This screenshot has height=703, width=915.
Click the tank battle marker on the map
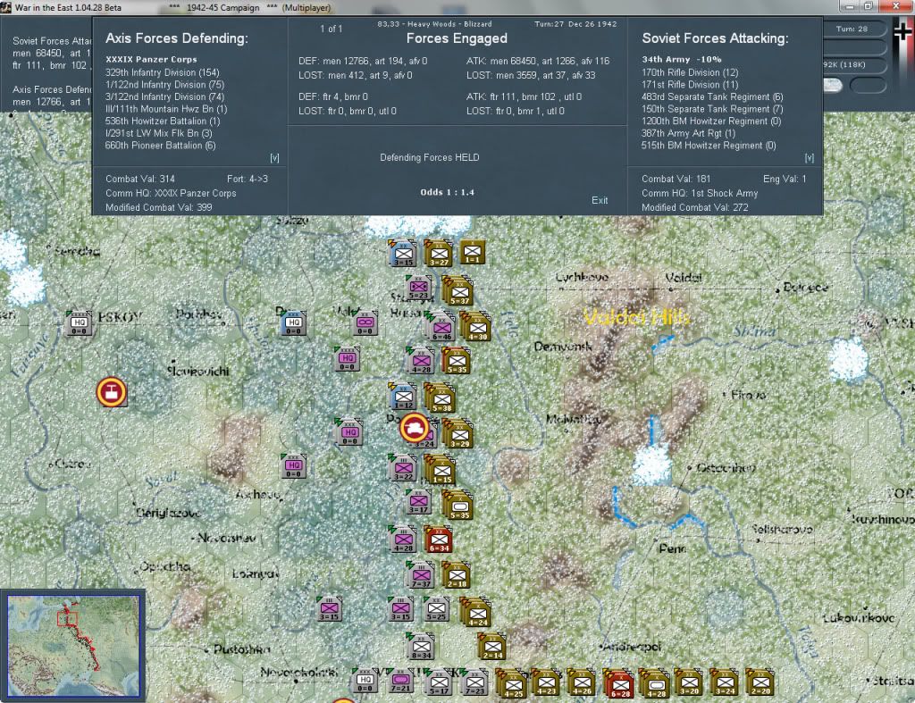click(x=414, y=427)
